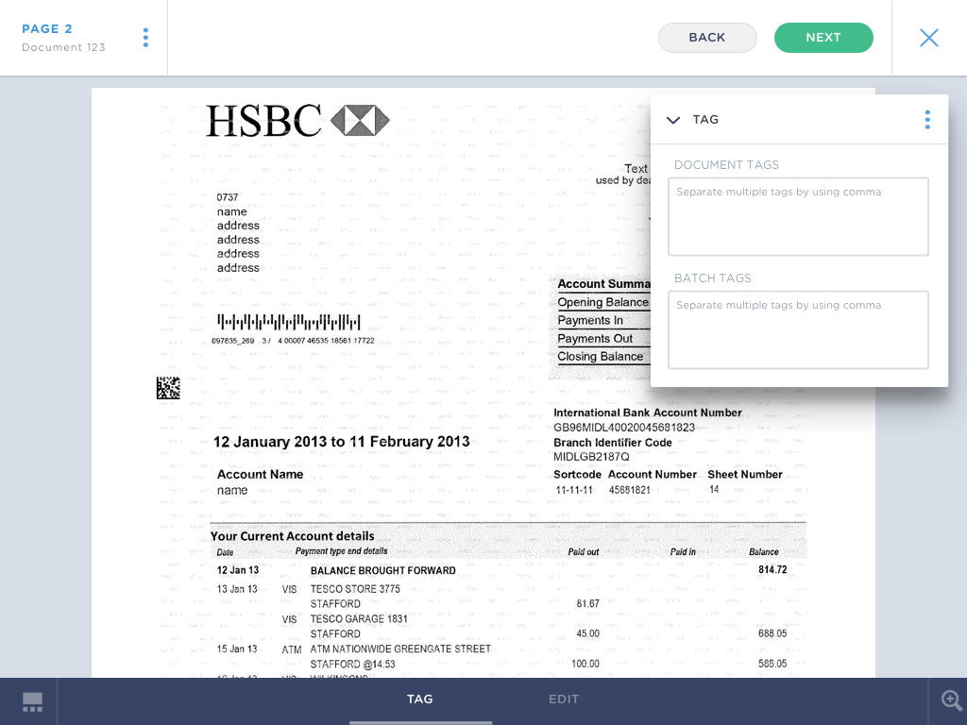The width and height of the screenshot is (967, 725).
Task: Collapse the Tag panel with the chevron
Action: [x=673, y=120]
